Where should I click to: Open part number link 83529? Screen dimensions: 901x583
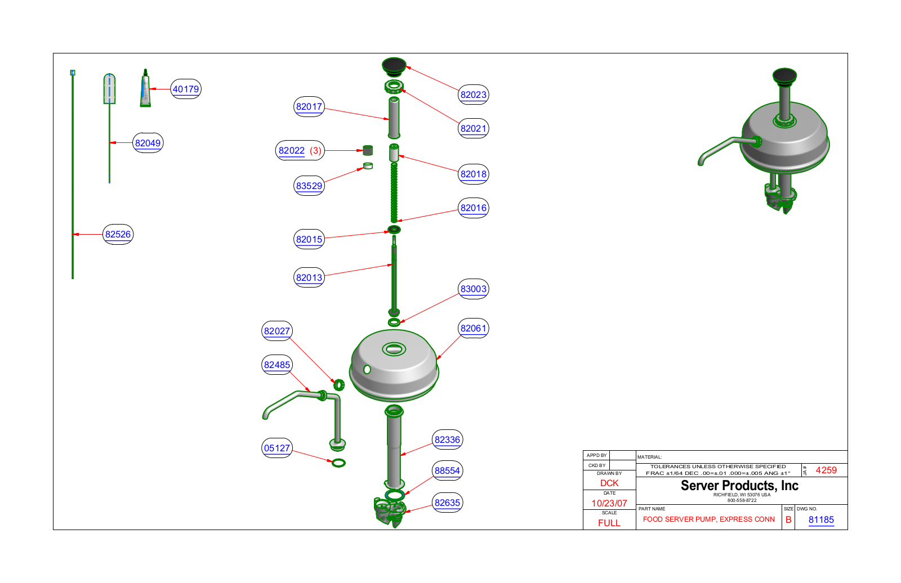(309, 186)
